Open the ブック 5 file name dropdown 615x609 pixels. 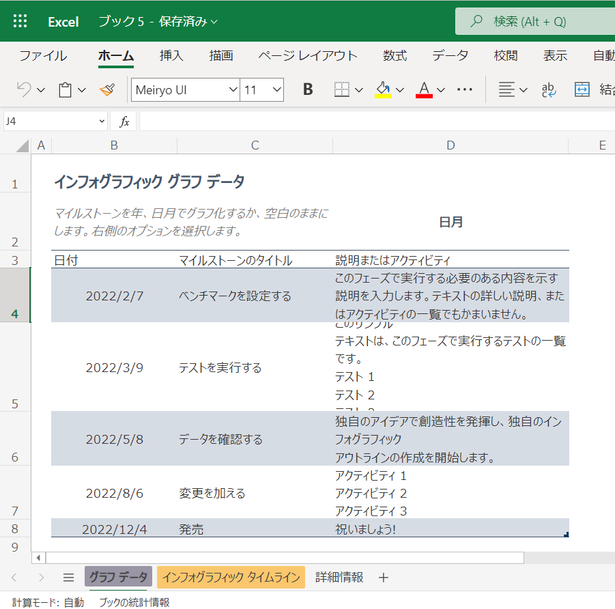[x=158, y=22]
